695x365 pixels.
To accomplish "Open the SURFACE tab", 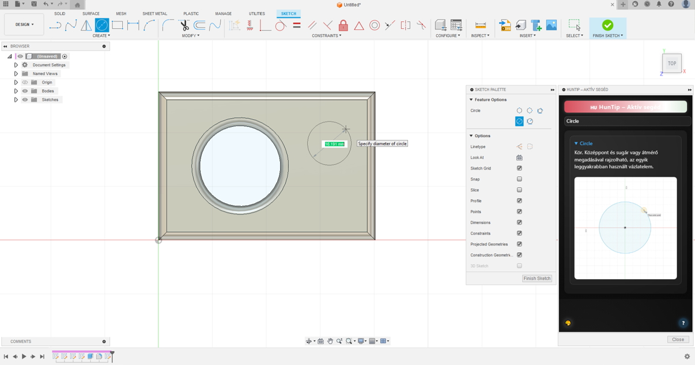I will [x=90, y=14].
